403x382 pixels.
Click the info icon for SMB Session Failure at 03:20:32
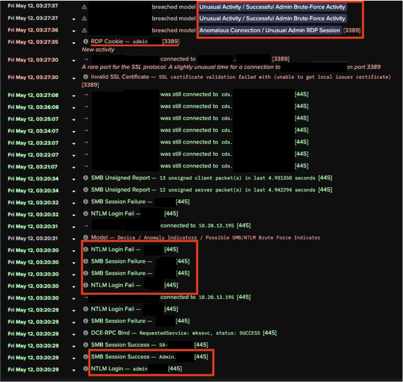(x=85, y=201)
